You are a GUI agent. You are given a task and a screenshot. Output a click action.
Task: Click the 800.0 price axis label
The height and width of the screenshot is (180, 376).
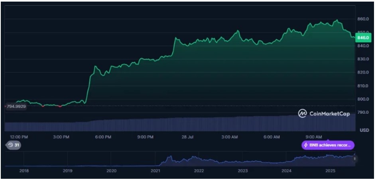pos(363,99)
